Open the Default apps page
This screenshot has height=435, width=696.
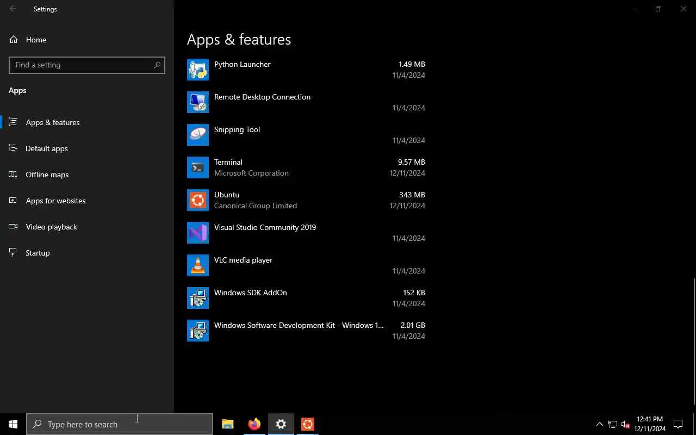pyautogui.click(x=87, y=148)
